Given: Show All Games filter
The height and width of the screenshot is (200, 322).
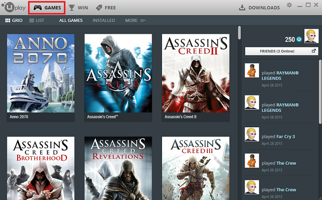Looking at the screenshot, I should [x=71, y=20].
